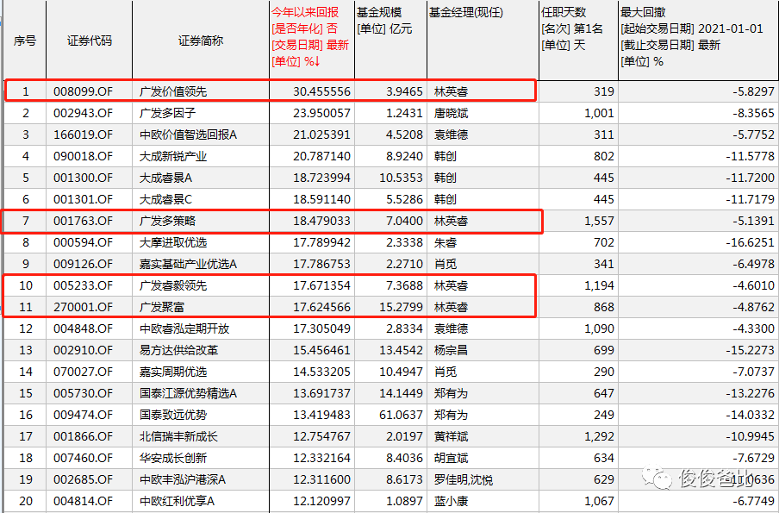Screen dimensions: 779x513
Task: Select fund size value 10.5353
Action: pyautogui.click(x=402, y=178)
